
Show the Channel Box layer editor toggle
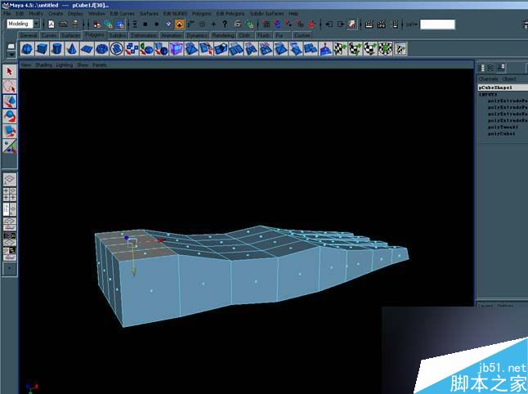coord(501,68)
